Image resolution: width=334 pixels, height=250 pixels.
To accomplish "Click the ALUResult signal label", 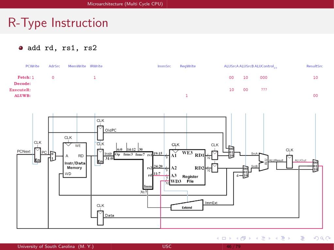I will pos(276,160).
